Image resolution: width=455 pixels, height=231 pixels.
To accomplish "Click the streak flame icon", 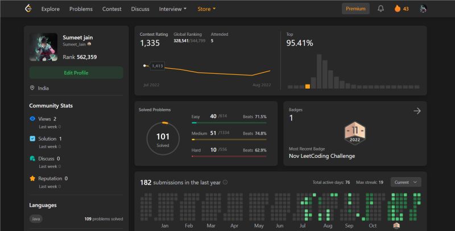I will click(x=397, y=9).
